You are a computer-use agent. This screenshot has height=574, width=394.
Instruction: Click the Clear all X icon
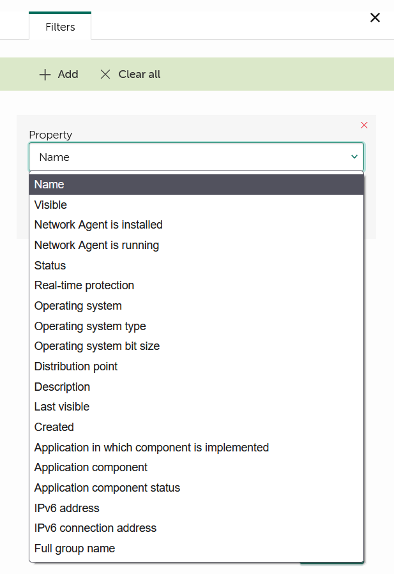click(105, 75)
